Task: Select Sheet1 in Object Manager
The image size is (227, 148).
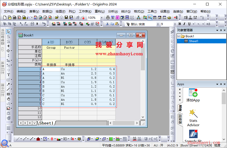Action: [x=193, y=41]
